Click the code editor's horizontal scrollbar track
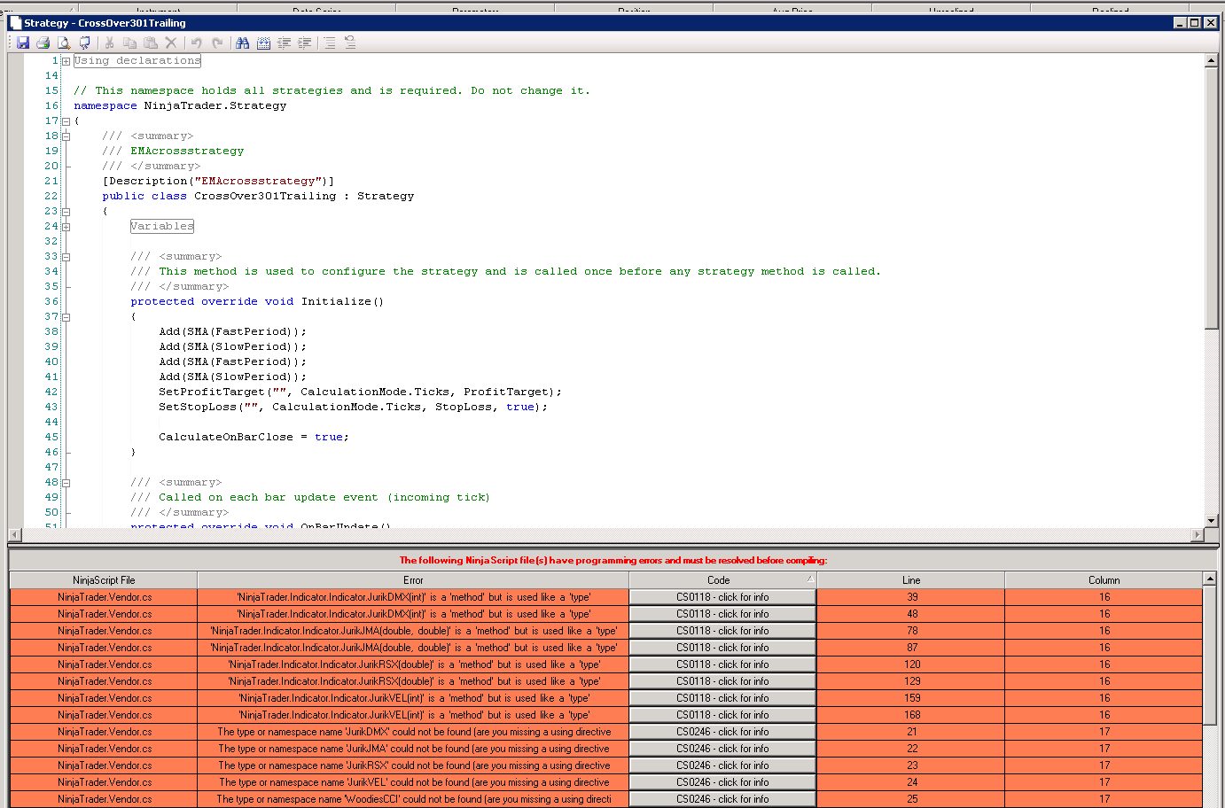Image resolution: width=1225 pixels, height=808 pixels. tap(603, 535)
